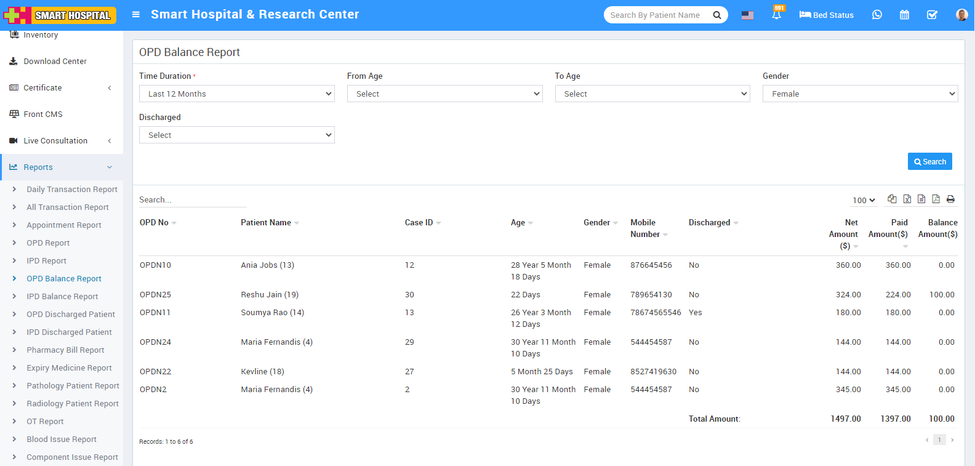
Task: Open the task checklist icon
Action: click(x=932, y=15)
